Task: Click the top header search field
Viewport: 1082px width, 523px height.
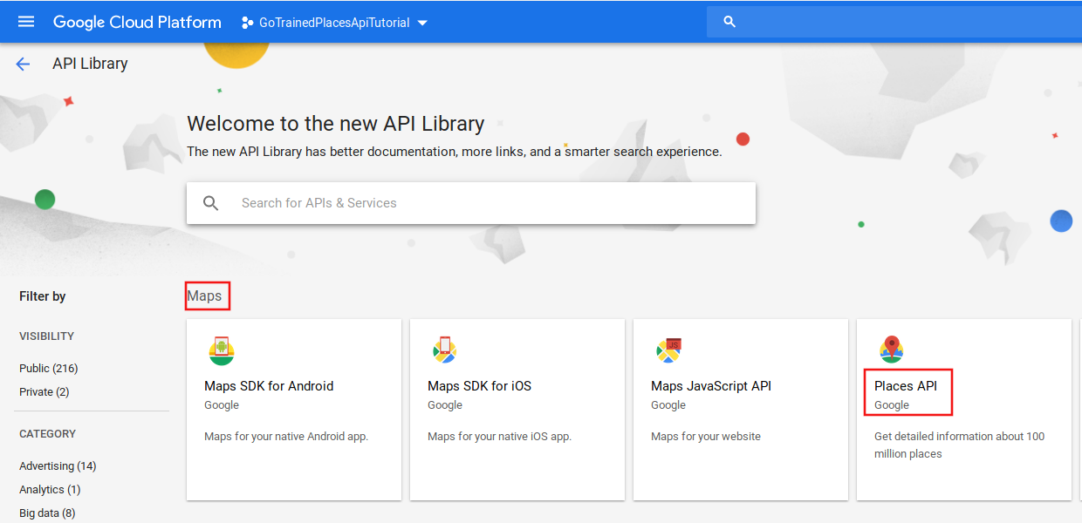Action: pyautogui.click(x=899, y=22)
